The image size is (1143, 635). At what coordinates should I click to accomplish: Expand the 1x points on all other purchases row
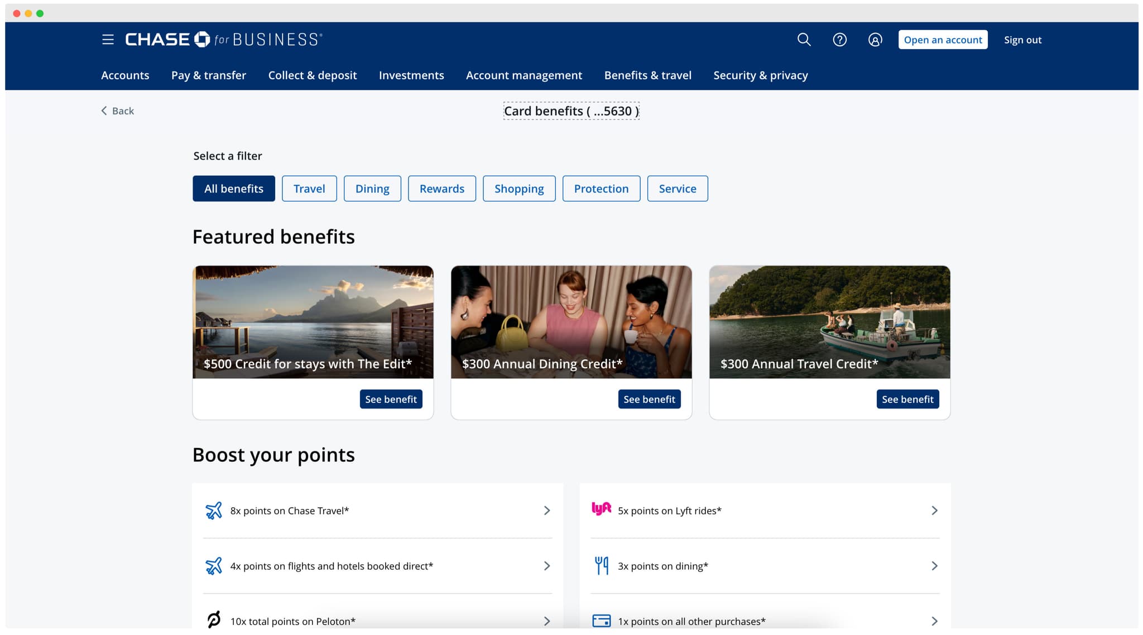(934, 620)
